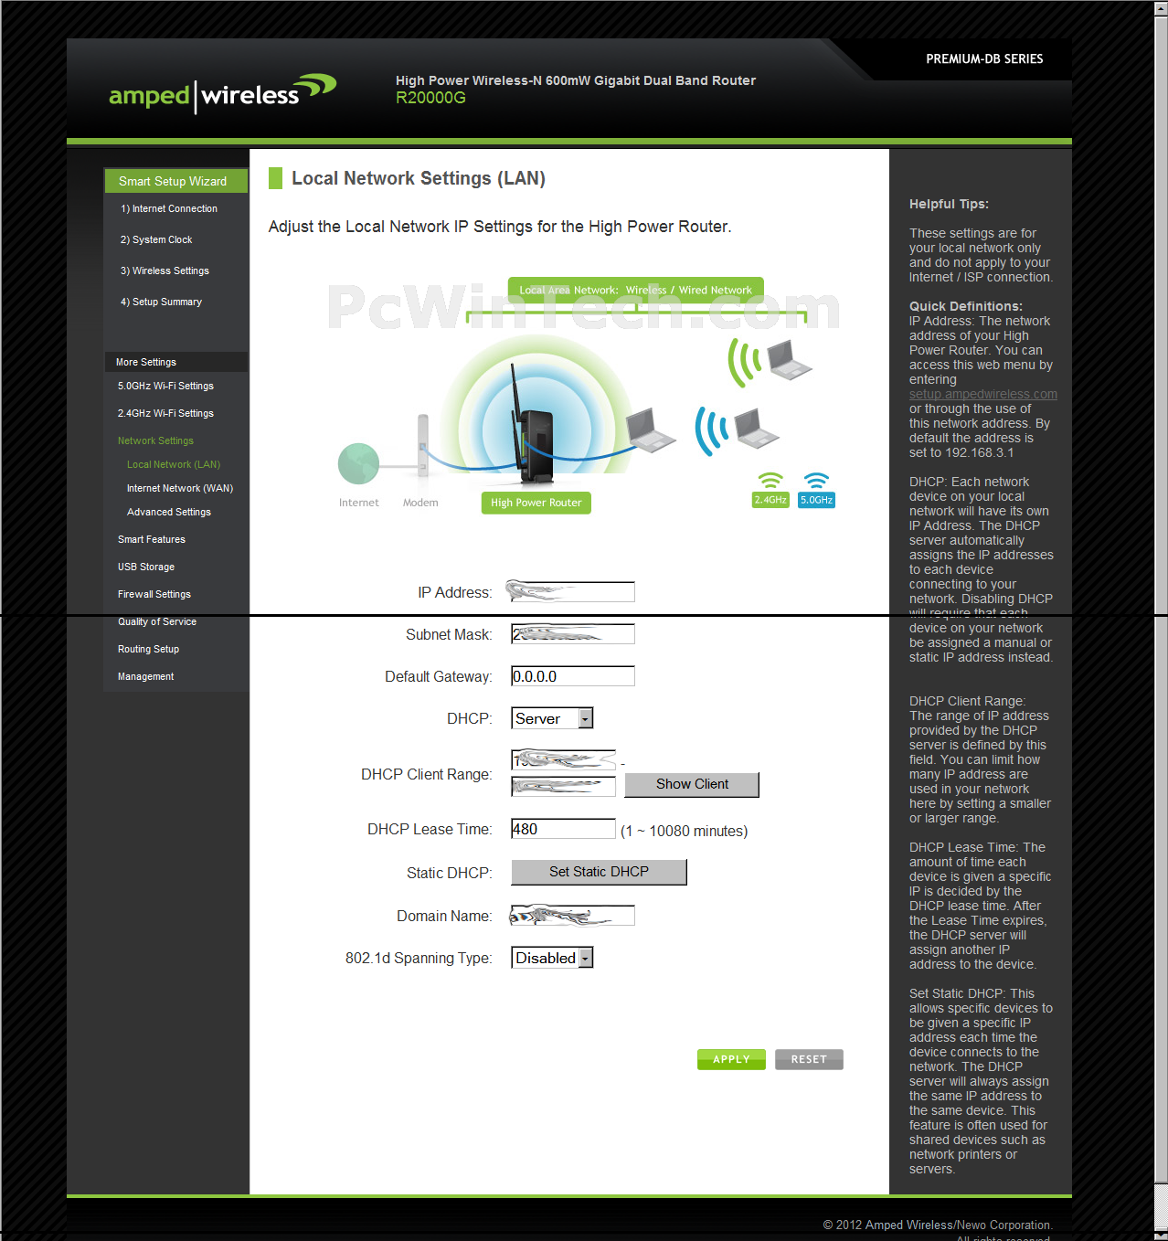The image size is (1168, 1241).
Task: Open Local Network (LAN) submenu
Action: click(x=174, y=464)
